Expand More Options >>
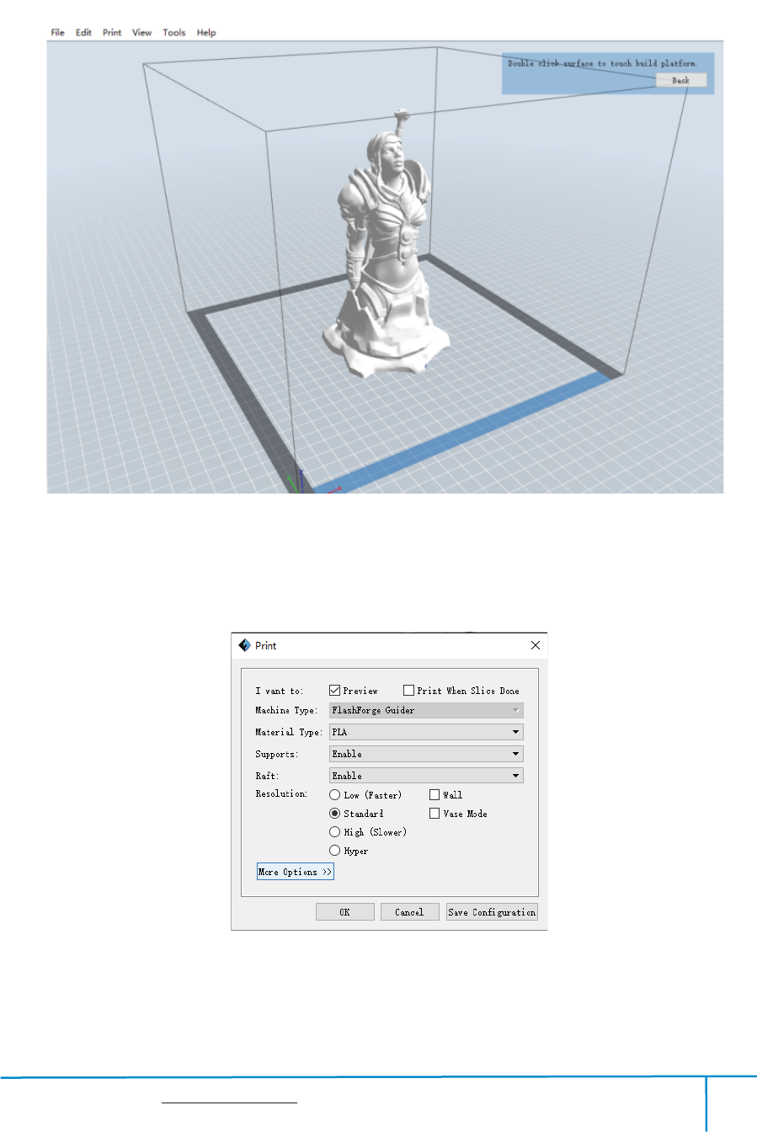This screenshot has height=1132, width=757. point(296,872)
